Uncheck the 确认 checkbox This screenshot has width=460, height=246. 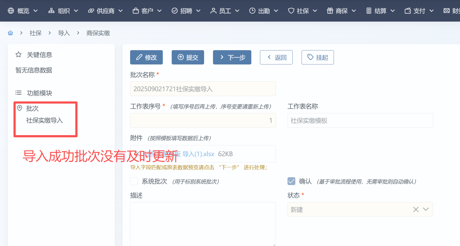pos(292,181)
